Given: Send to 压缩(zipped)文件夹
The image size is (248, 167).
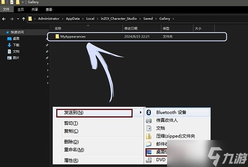Looking at the screenshot, I should point(176,136).
